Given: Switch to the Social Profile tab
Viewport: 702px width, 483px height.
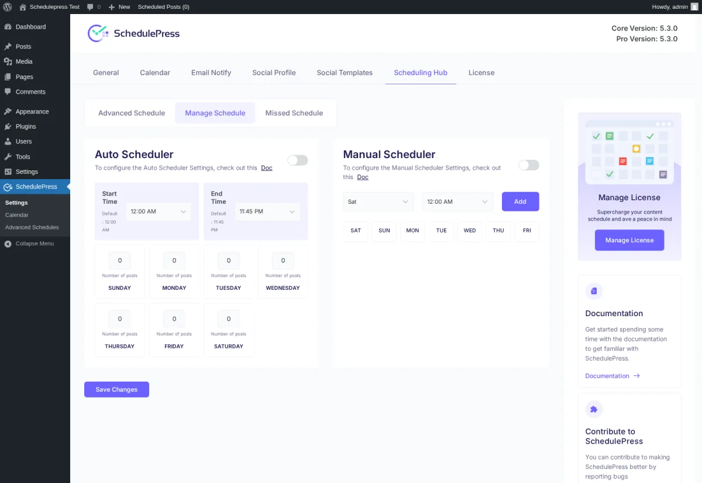Looking at the screenshot, I should coord(274,73).
